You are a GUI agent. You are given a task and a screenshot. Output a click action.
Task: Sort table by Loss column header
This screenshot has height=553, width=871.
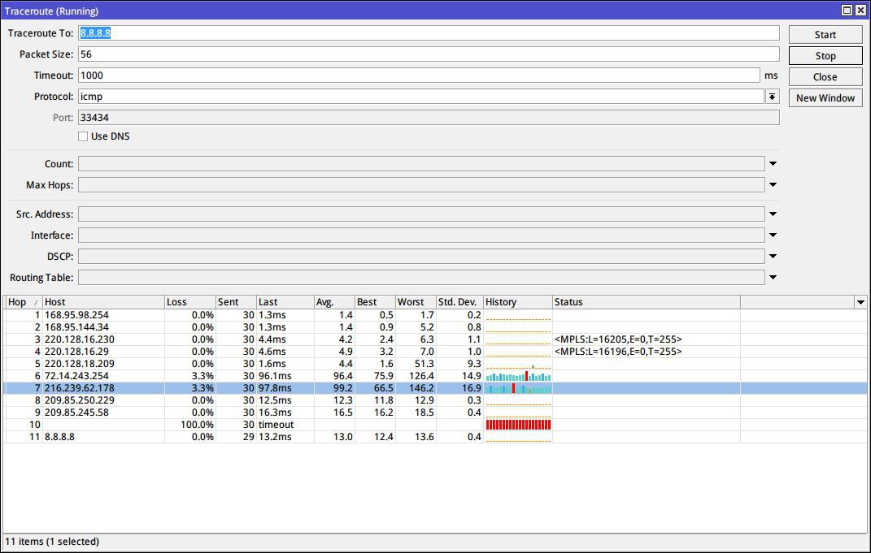pos(189,302)
